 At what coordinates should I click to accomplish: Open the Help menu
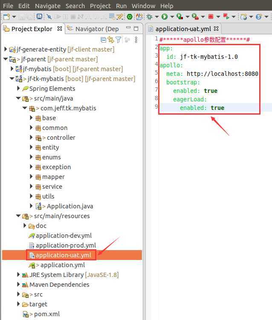click(167, 6)
